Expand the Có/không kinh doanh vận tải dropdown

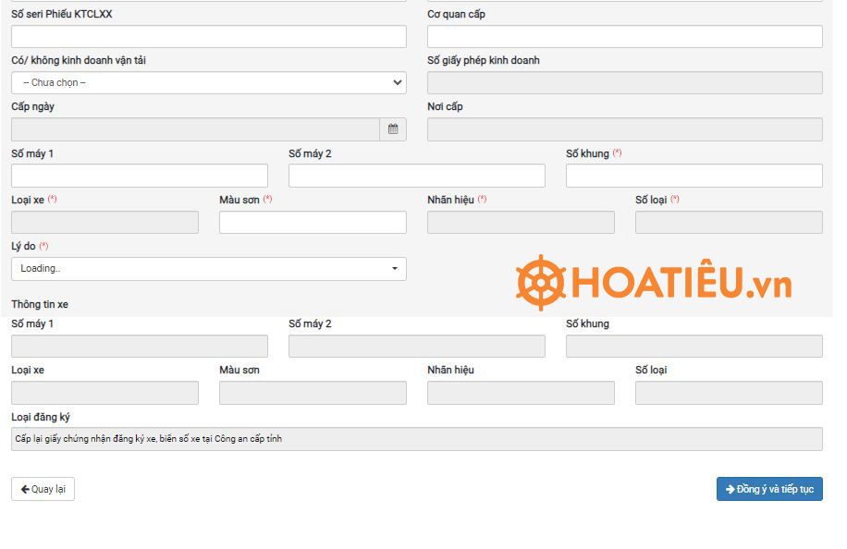[x=208, y=83]
